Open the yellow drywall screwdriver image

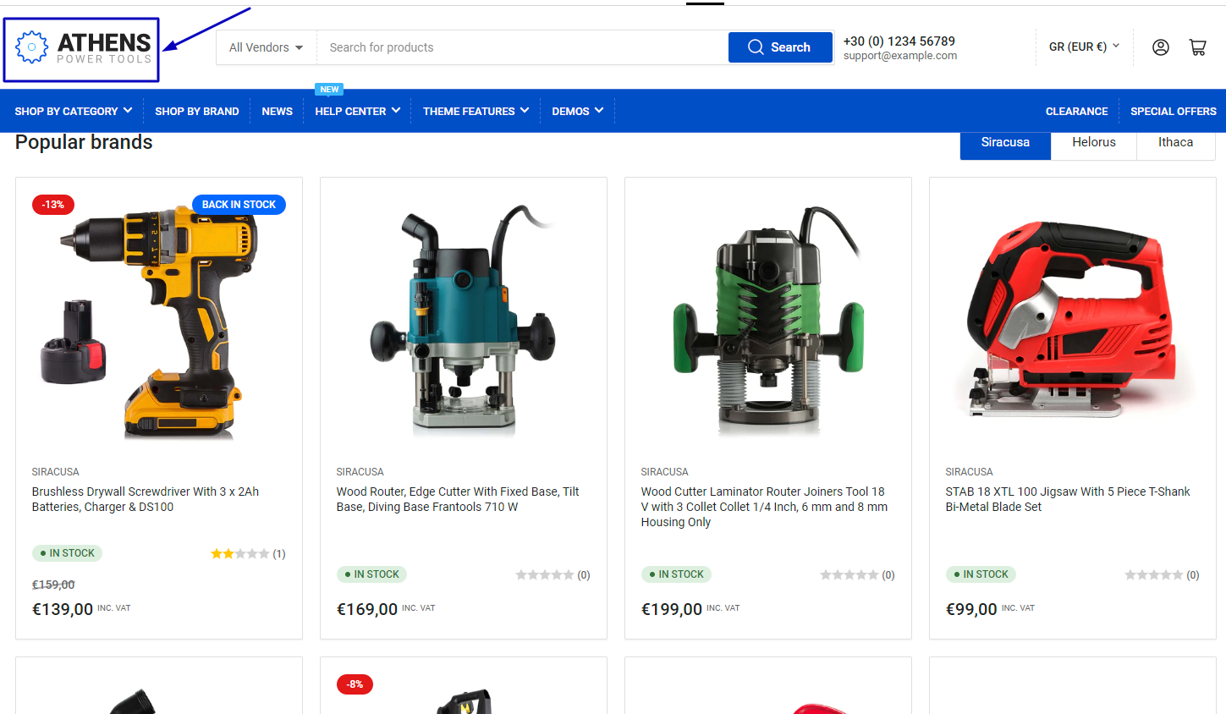[x=159, y=321]
